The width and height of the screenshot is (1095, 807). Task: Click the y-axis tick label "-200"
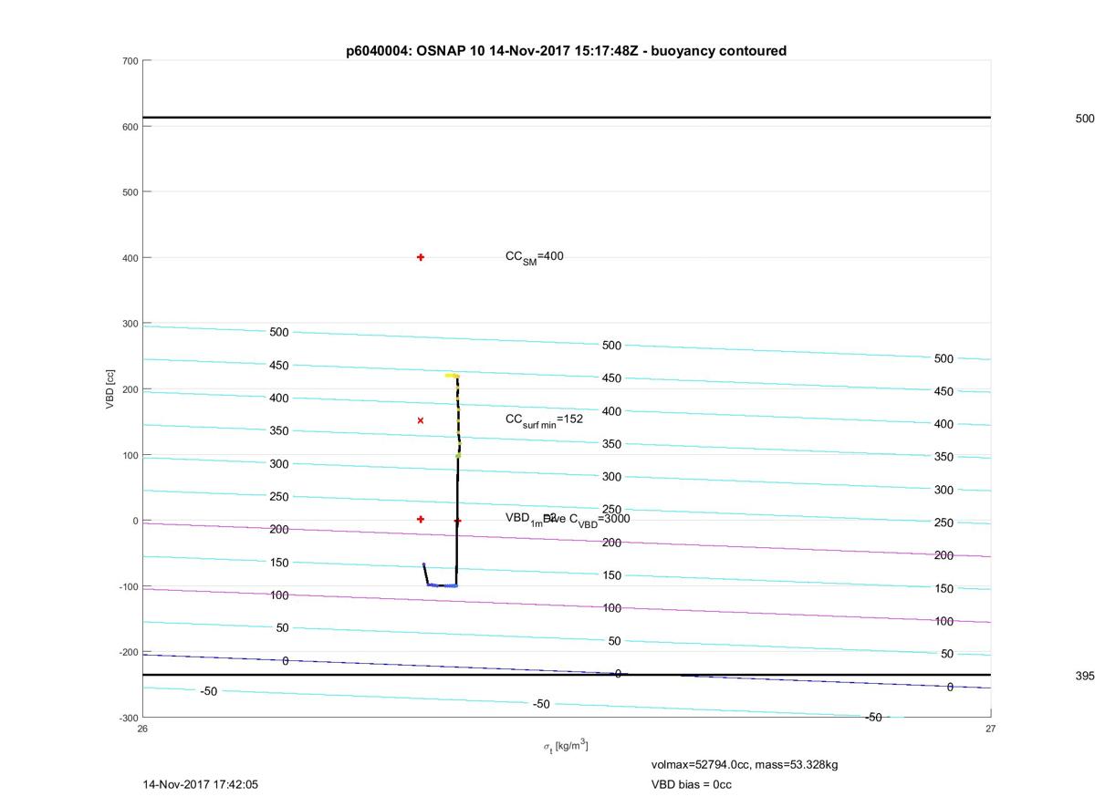pyautogui.click(x=128, y=652)
